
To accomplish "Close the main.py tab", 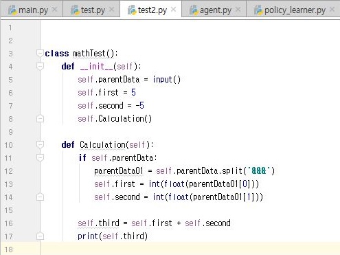I will coord(54,10).
